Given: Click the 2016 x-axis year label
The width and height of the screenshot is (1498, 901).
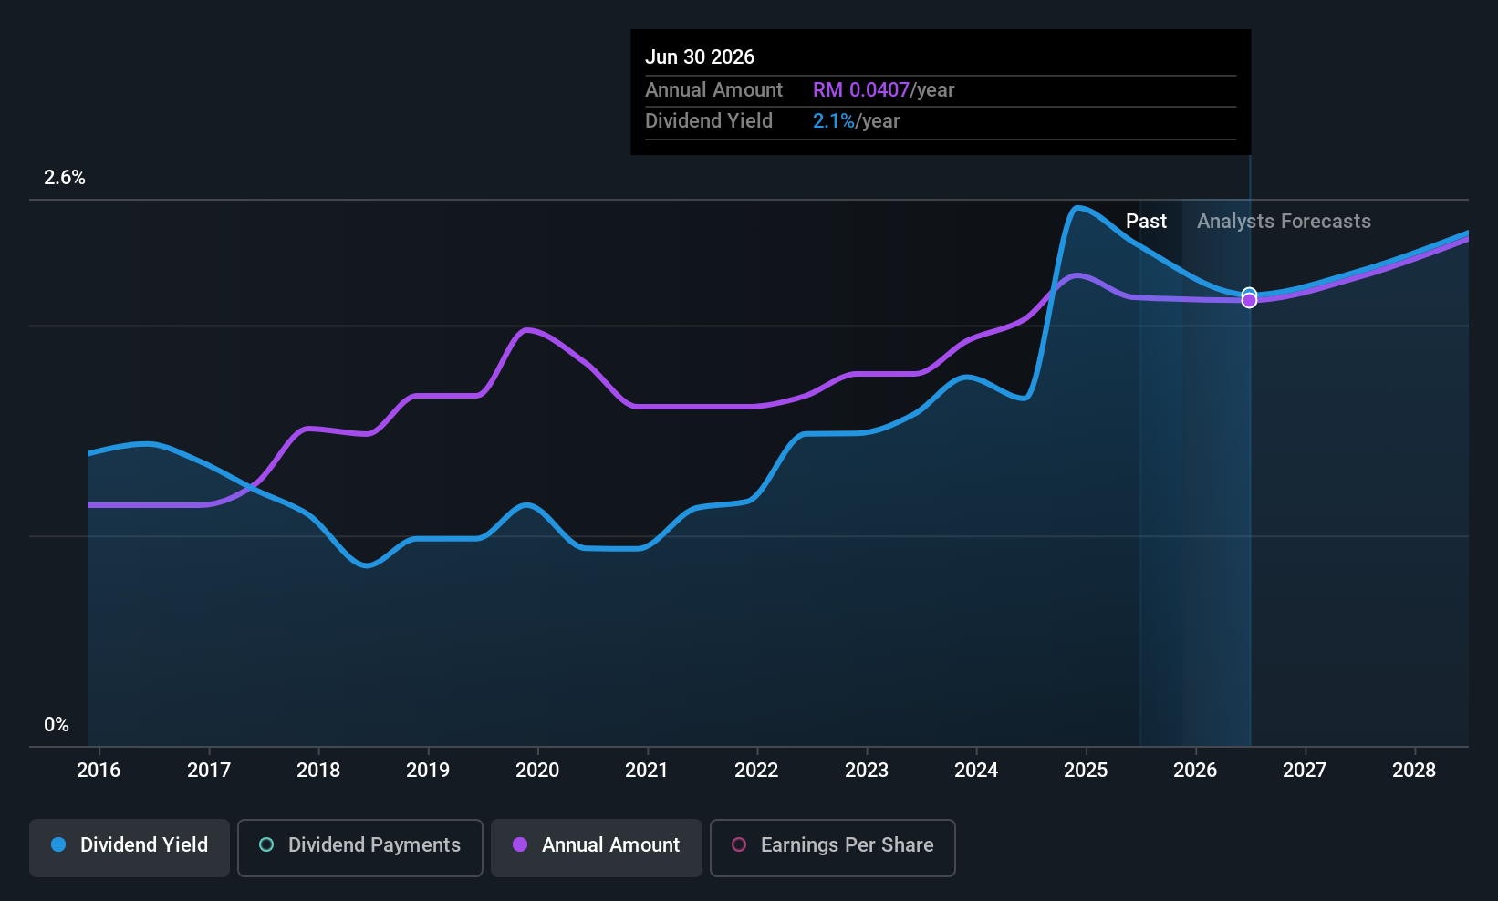Looking at the screenshot, I should click(x=99, y=771).
